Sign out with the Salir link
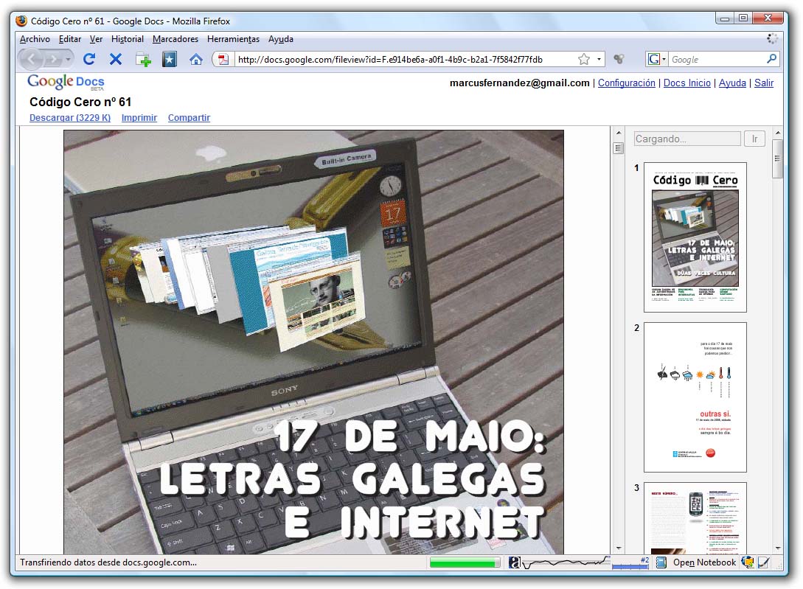The width and height of the screenshot is (803, 589). tap(764, 83)
